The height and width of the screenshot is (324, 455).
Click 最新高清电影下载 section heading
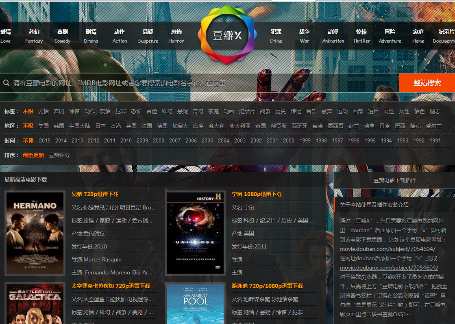[x=26, y=179]
